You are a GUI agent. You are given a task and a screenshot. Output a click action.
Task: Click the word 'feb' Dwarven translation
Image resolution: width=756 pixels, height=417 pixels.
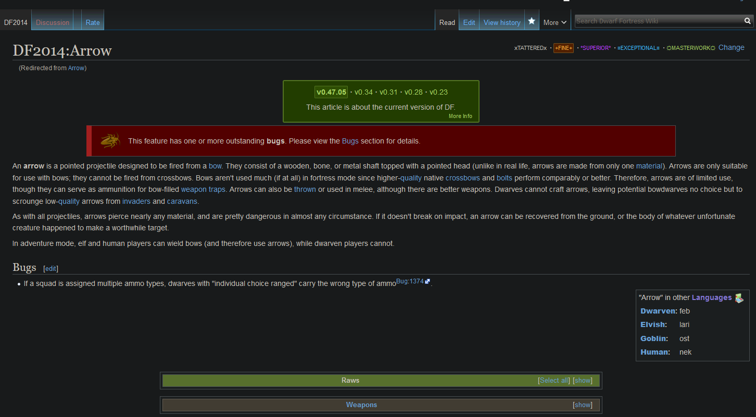coord(685,311)
